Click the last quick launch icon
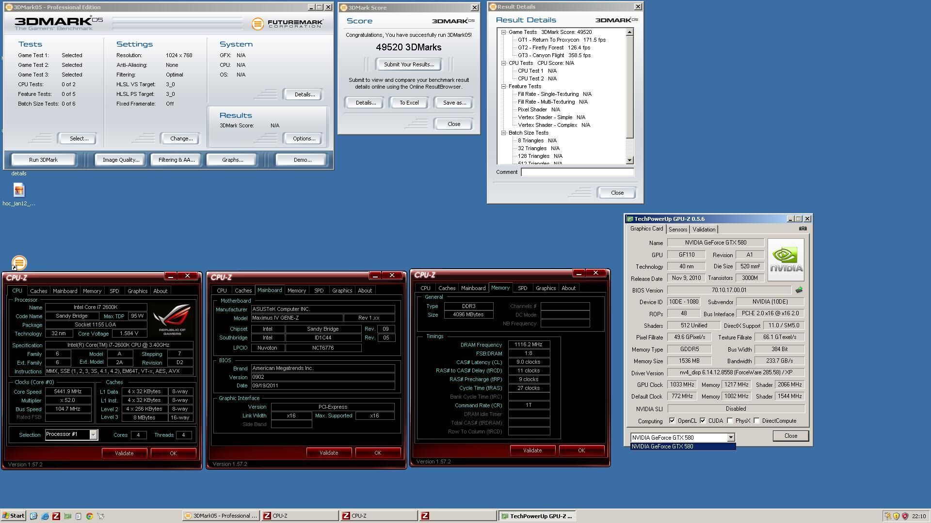The width and height of the screenshot is (931, 523). [101, 516]
